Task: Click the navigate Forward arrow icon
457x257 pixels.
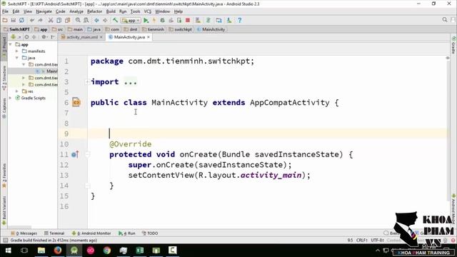Action: [105, 21]
